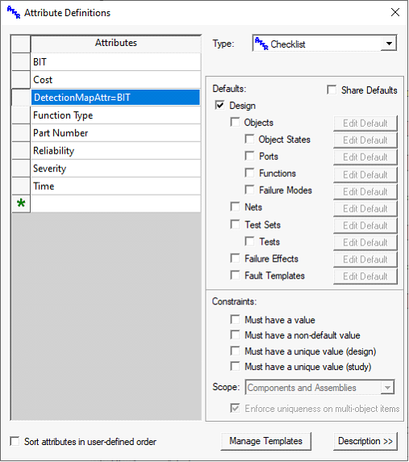Select the Function Type attribute
Viewport: 409px width, 462px height.
coord(115,115)
